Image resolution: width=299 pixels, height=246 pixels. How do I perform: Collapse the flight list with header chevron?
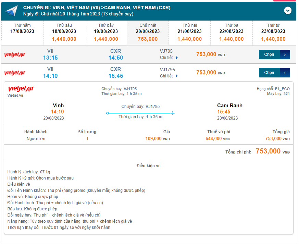click(288, 11)
